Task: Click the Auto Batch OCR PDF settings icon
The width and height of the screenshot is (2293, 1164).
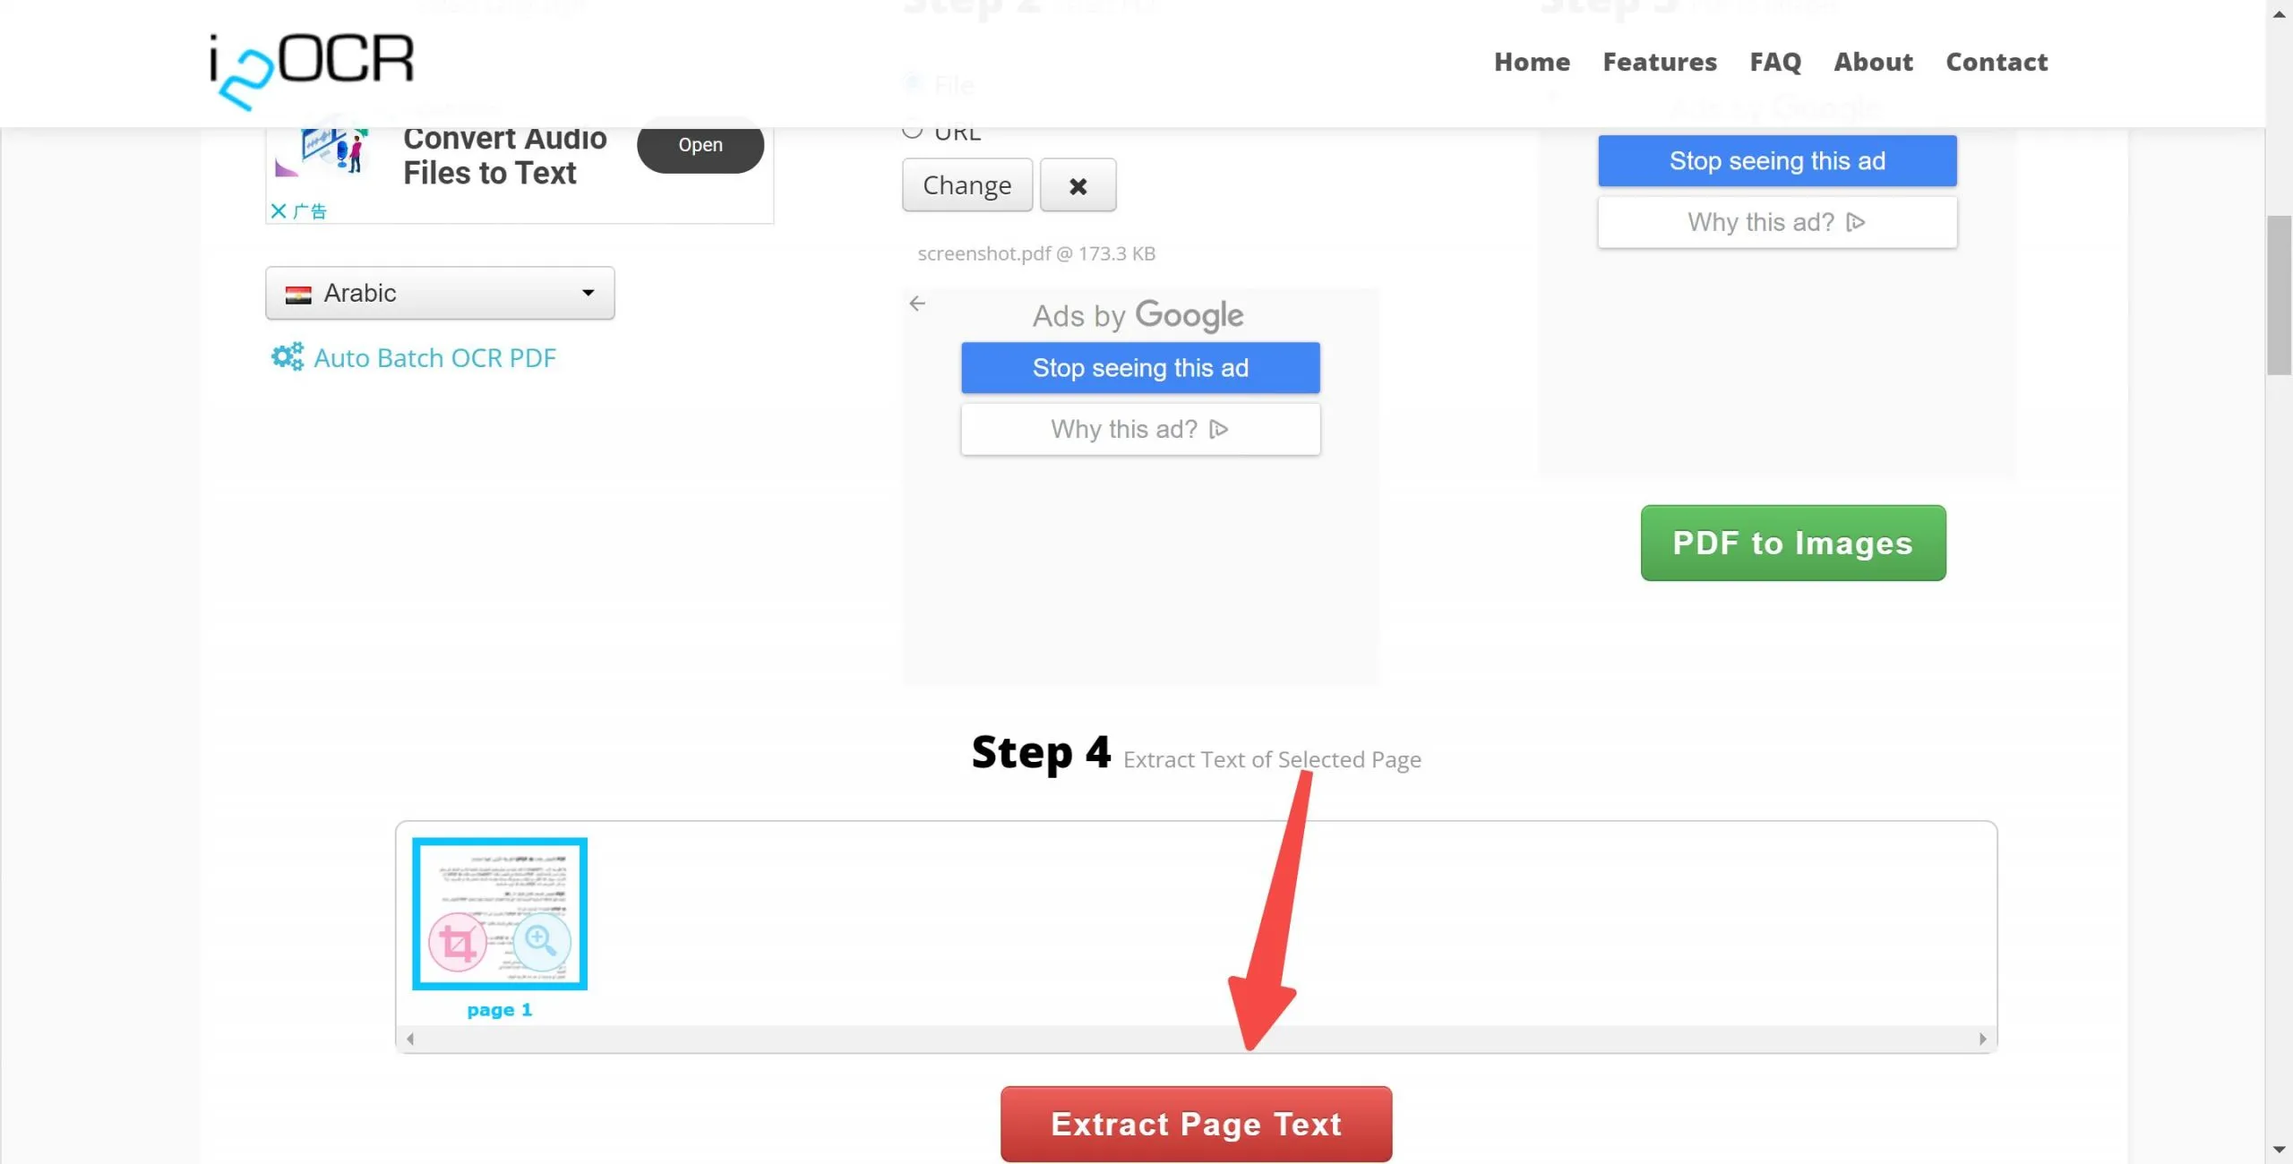Action: point(285,356)
